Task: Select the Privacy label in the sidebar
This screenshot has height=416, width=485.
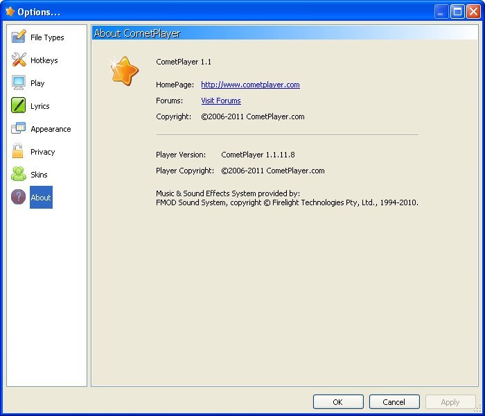Action: click(43, 152)
